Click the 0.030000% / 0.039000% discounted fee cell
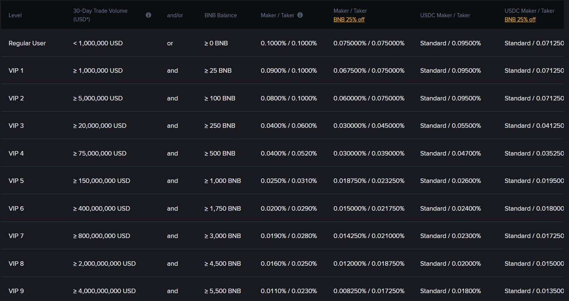569x301 pixels. click(369, 153)
